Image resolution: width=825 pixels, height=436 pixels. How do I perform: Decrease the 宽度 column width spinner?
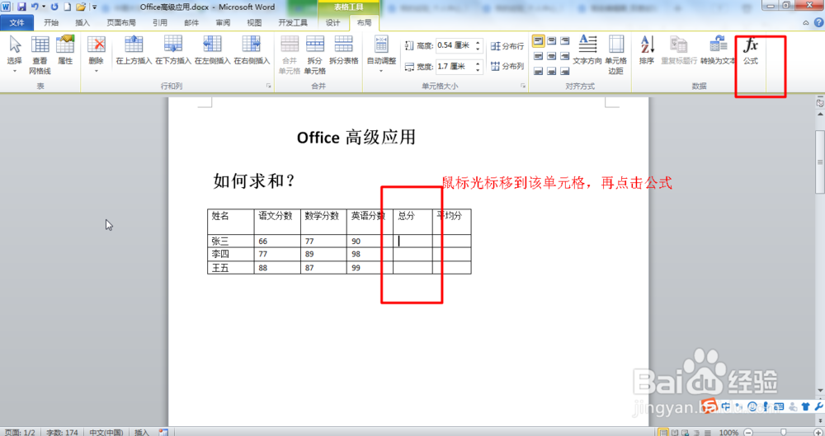tap(478, 69)
